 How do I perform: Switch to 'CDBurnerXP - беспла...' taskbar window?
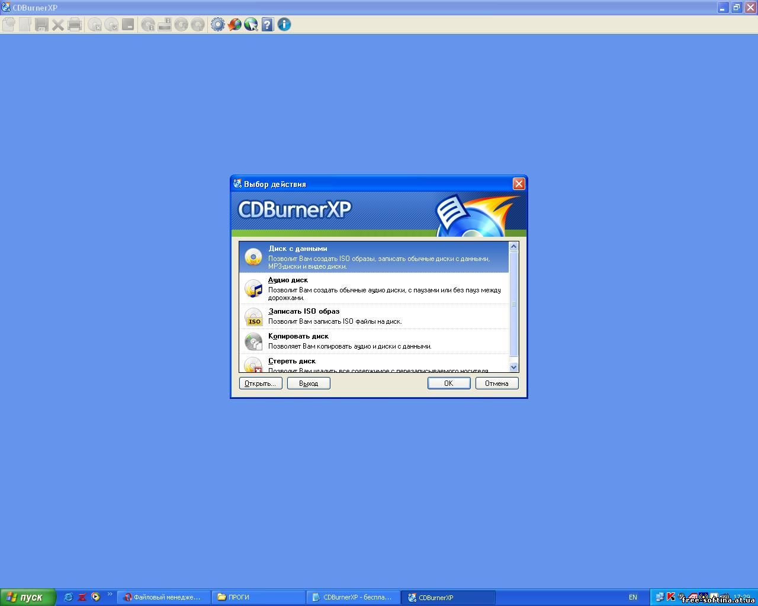[354, 597]
